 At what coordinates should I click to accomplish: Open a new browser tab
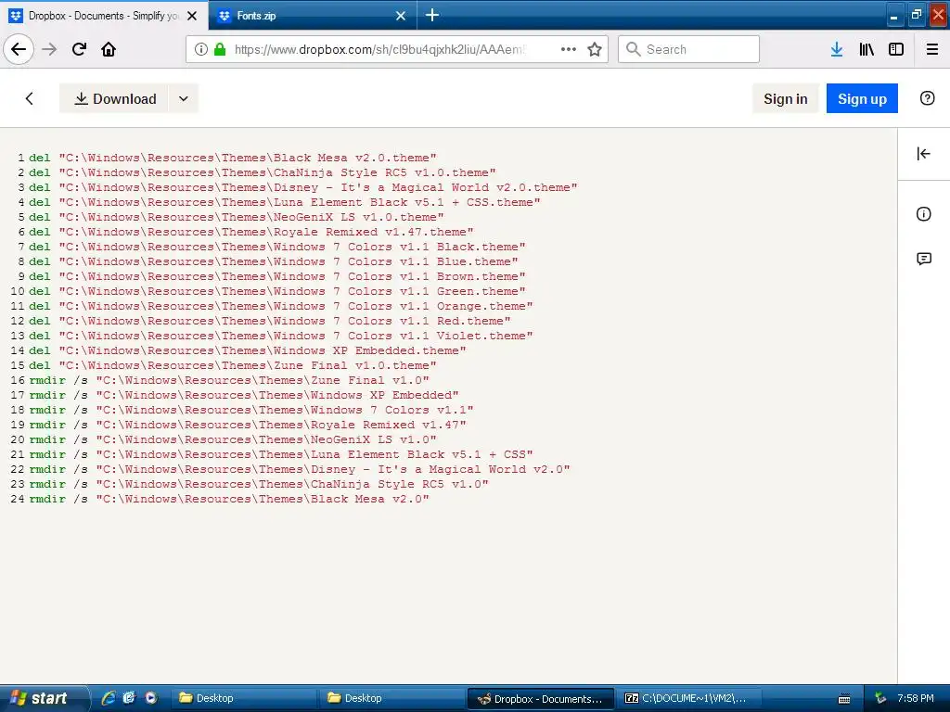tap(432, 15)
